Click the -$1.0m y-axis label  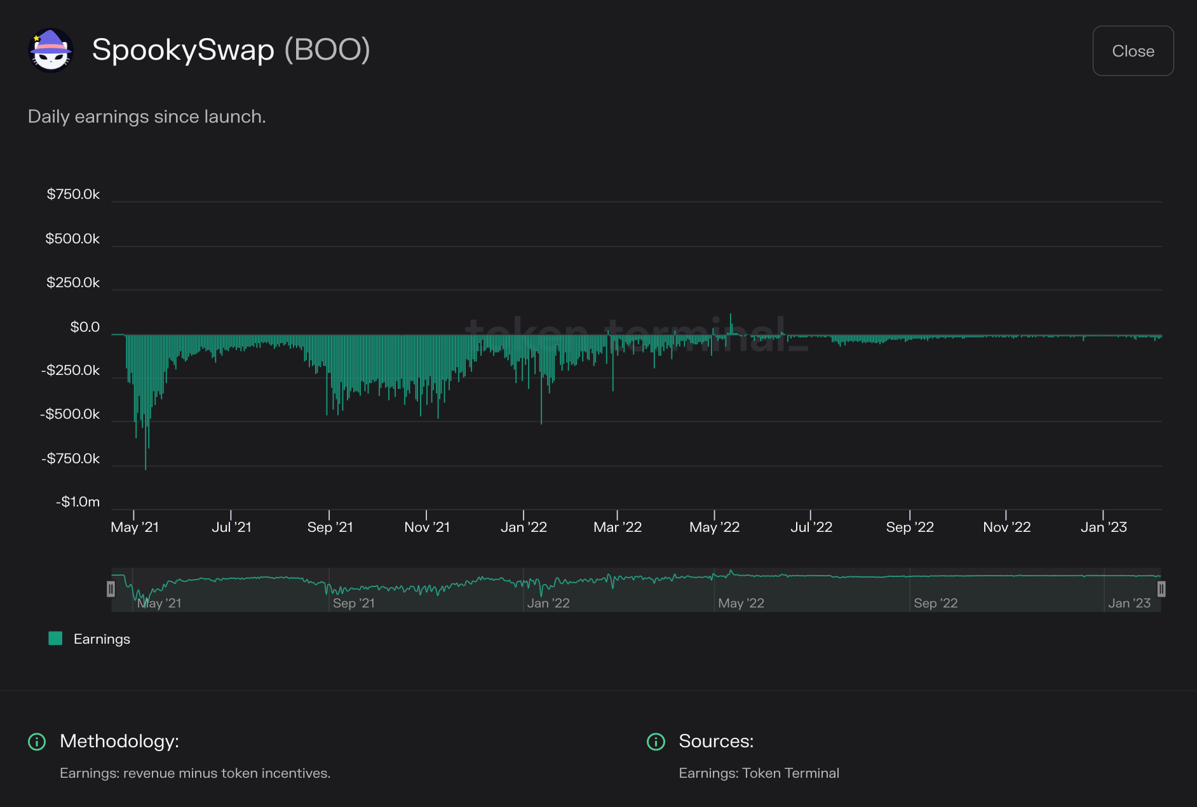click(78, 502)
